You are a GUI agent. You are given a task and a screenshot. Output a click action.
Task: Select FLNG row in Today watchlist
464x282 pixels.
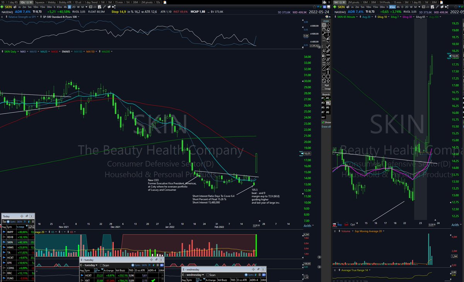click(18, 278)
